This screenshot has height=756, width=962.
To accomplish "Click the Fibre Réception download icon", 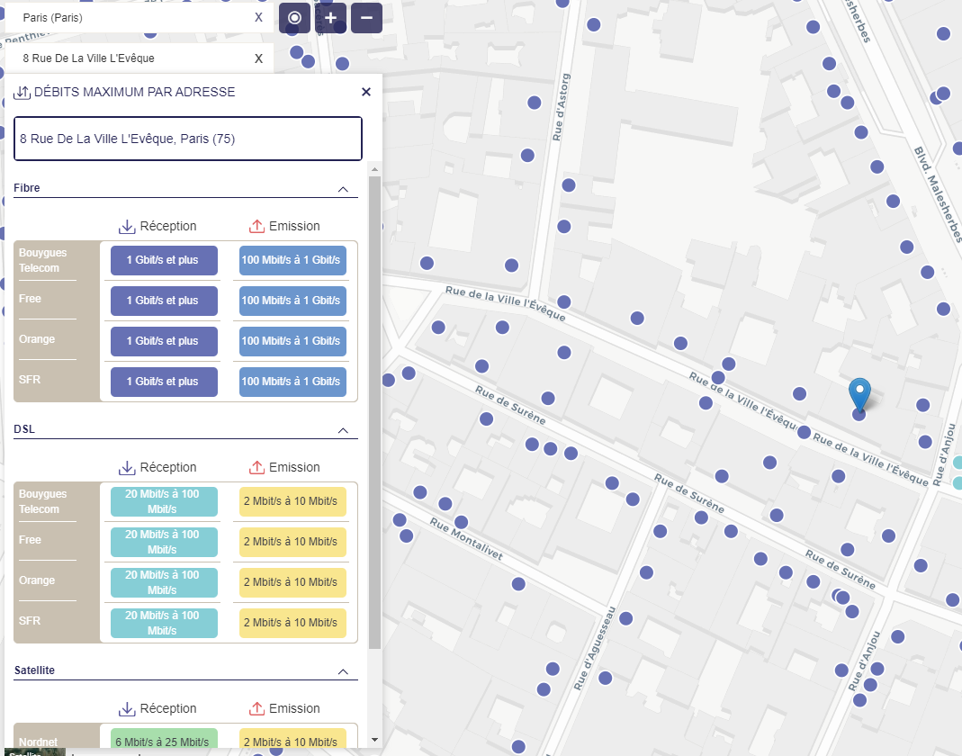I will pyautogui.click(x=127, y=226).
